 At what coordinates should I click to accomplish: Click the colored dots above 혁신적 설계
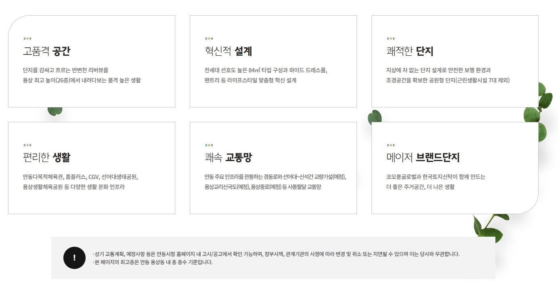pyautogui.click(x=209, y=39)
